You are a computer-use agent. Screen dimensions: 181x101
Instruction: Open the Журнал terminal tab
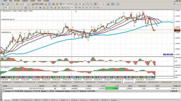[114, 100]
